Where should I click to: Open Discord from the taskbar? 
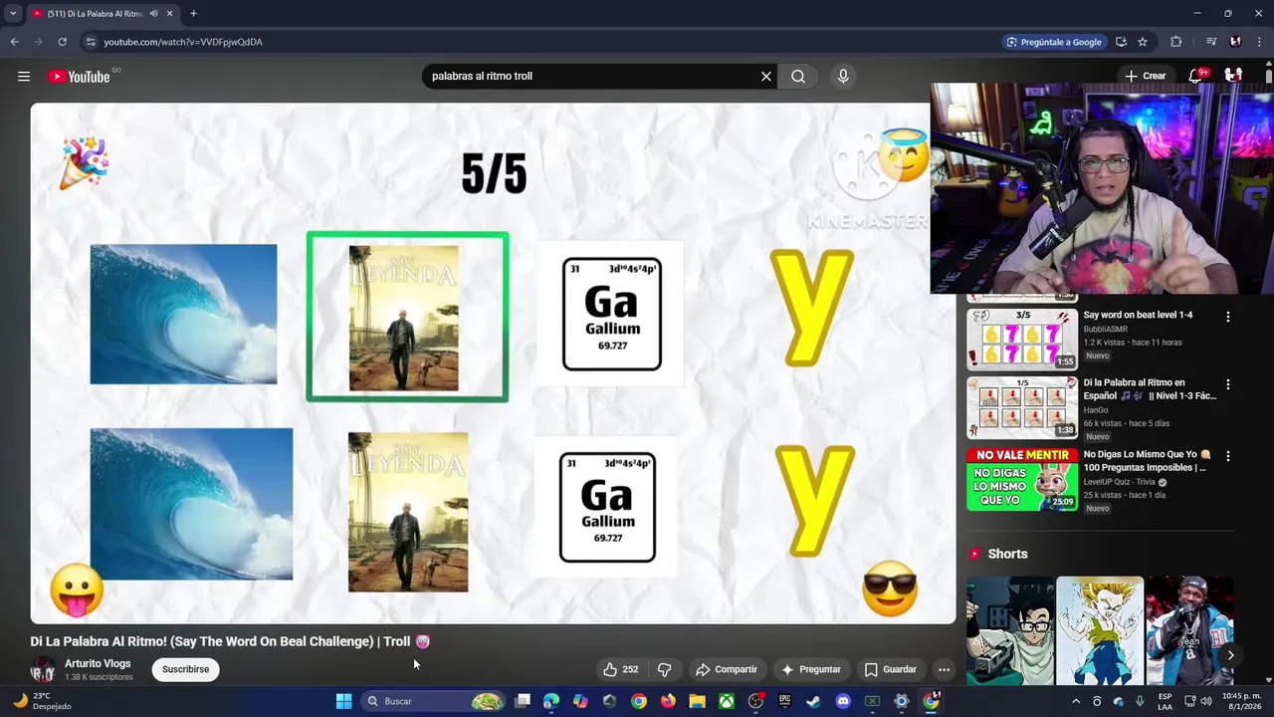pos(843,701)
